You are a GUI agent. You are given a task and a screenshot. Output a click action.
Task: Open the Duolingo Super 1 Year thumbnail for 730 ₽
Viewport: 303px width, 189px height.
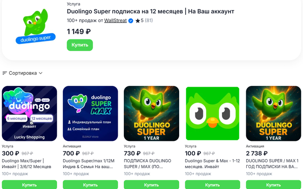[151, 114]
